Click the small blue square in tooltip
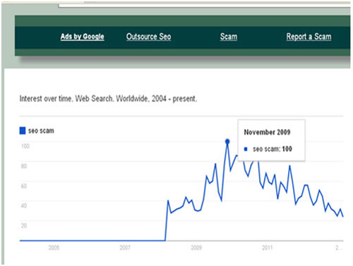Viewport: 353px width, 266px height. pyautogui.click(x=246, y=149)
